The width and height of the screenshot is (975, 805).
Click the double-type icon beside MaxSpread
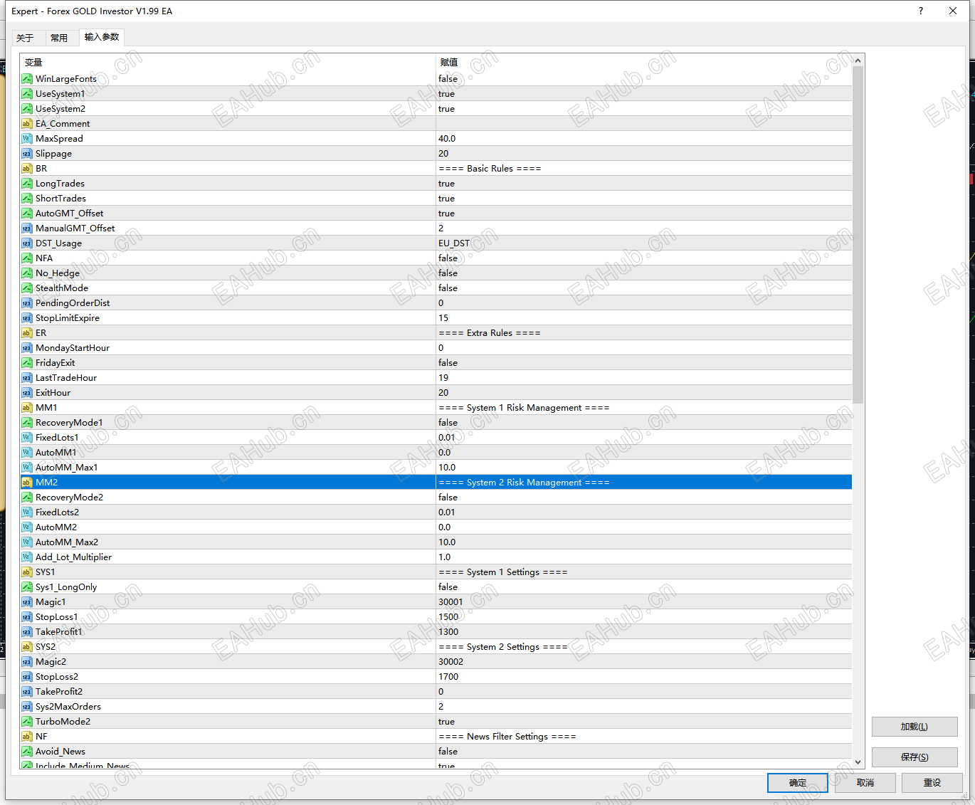(x=27, y=139)
